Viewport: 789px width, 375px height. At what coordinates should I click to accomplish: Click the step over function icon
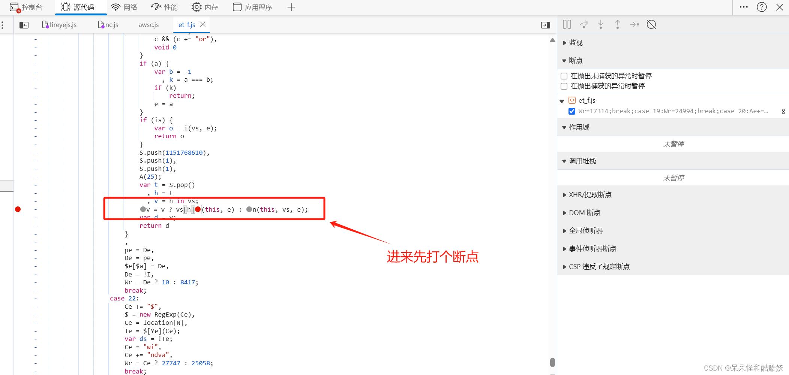pos(584,25)
